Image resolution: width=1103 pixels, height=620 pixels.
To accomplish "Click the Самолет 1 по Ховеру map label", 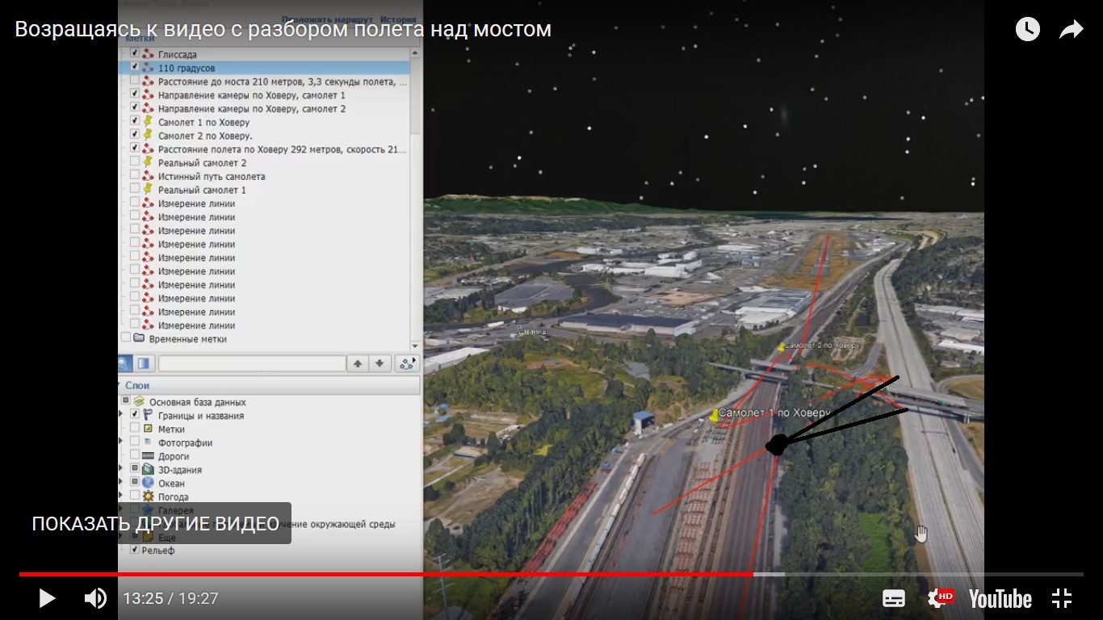I will pos(774,413).
